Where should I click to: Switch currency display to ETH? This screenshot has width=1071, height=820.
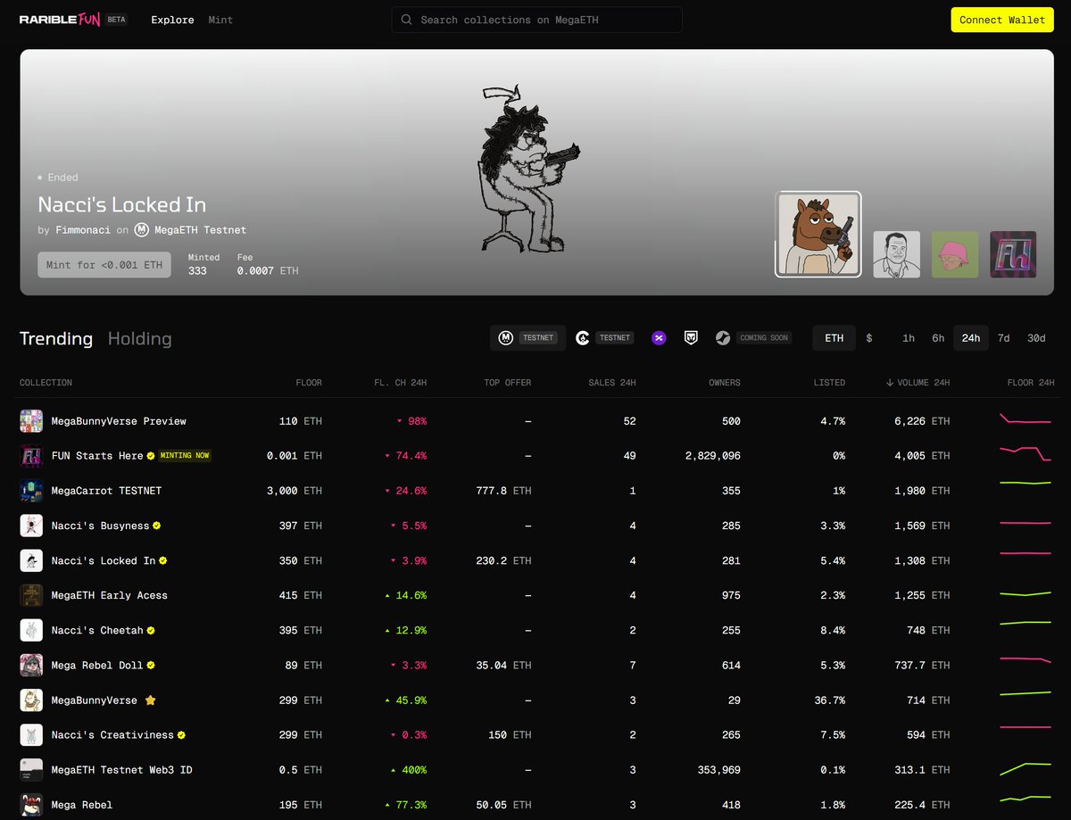coord(834,338)
